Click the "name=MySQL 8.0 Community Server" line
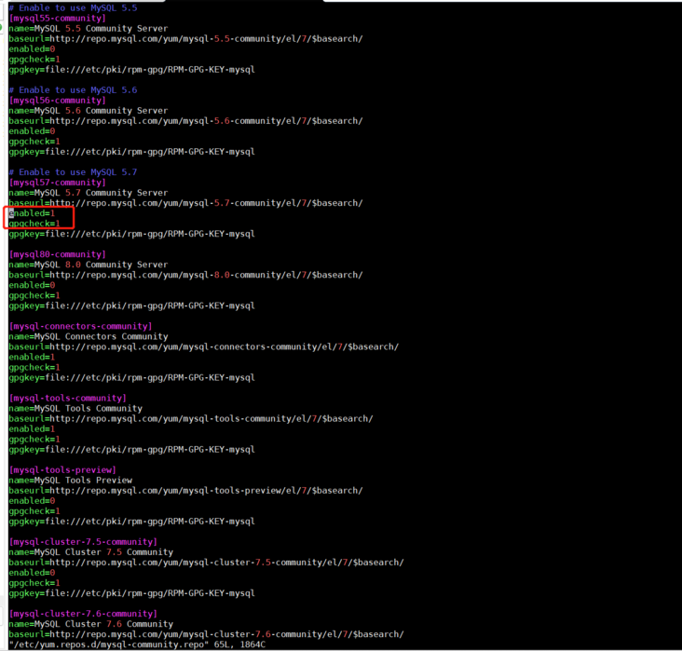 (x=89, y=264)
